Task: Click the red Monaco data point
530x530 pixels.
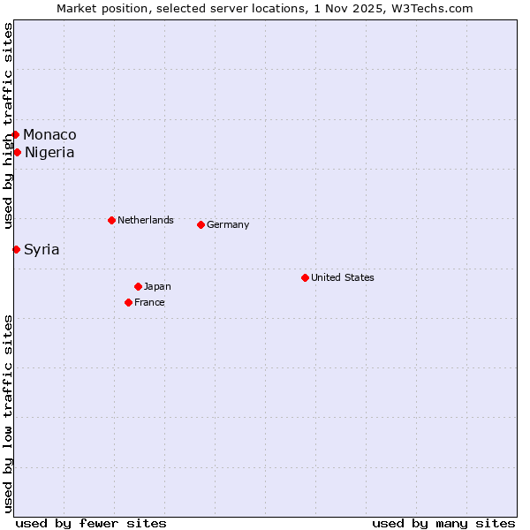Action: coord(16,134)
